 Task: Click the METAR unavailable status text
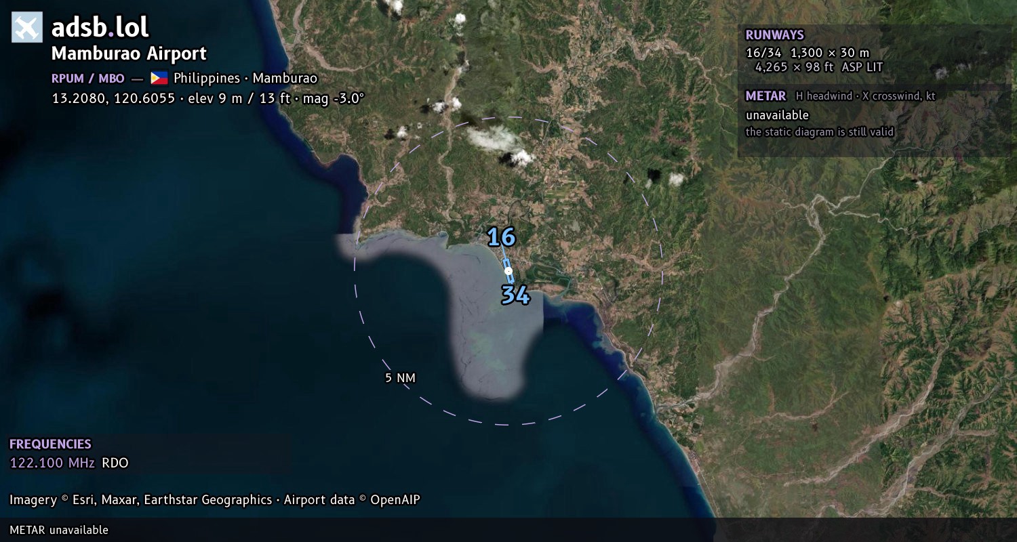(777, 115)
